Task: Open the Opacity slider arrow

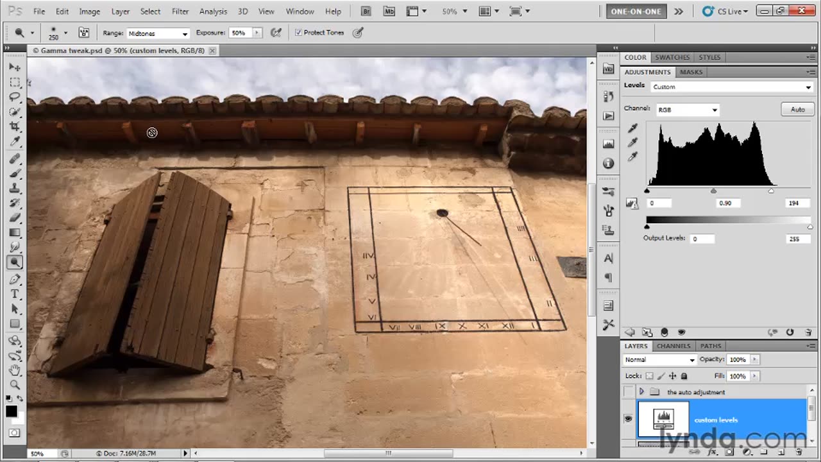Action: click(x=754, y=359)
